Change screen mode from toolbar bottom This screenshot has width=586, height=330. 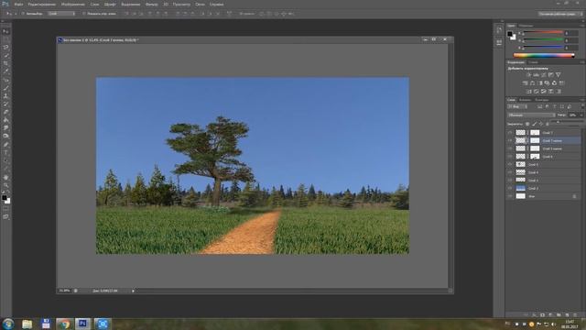coord(6,217)
